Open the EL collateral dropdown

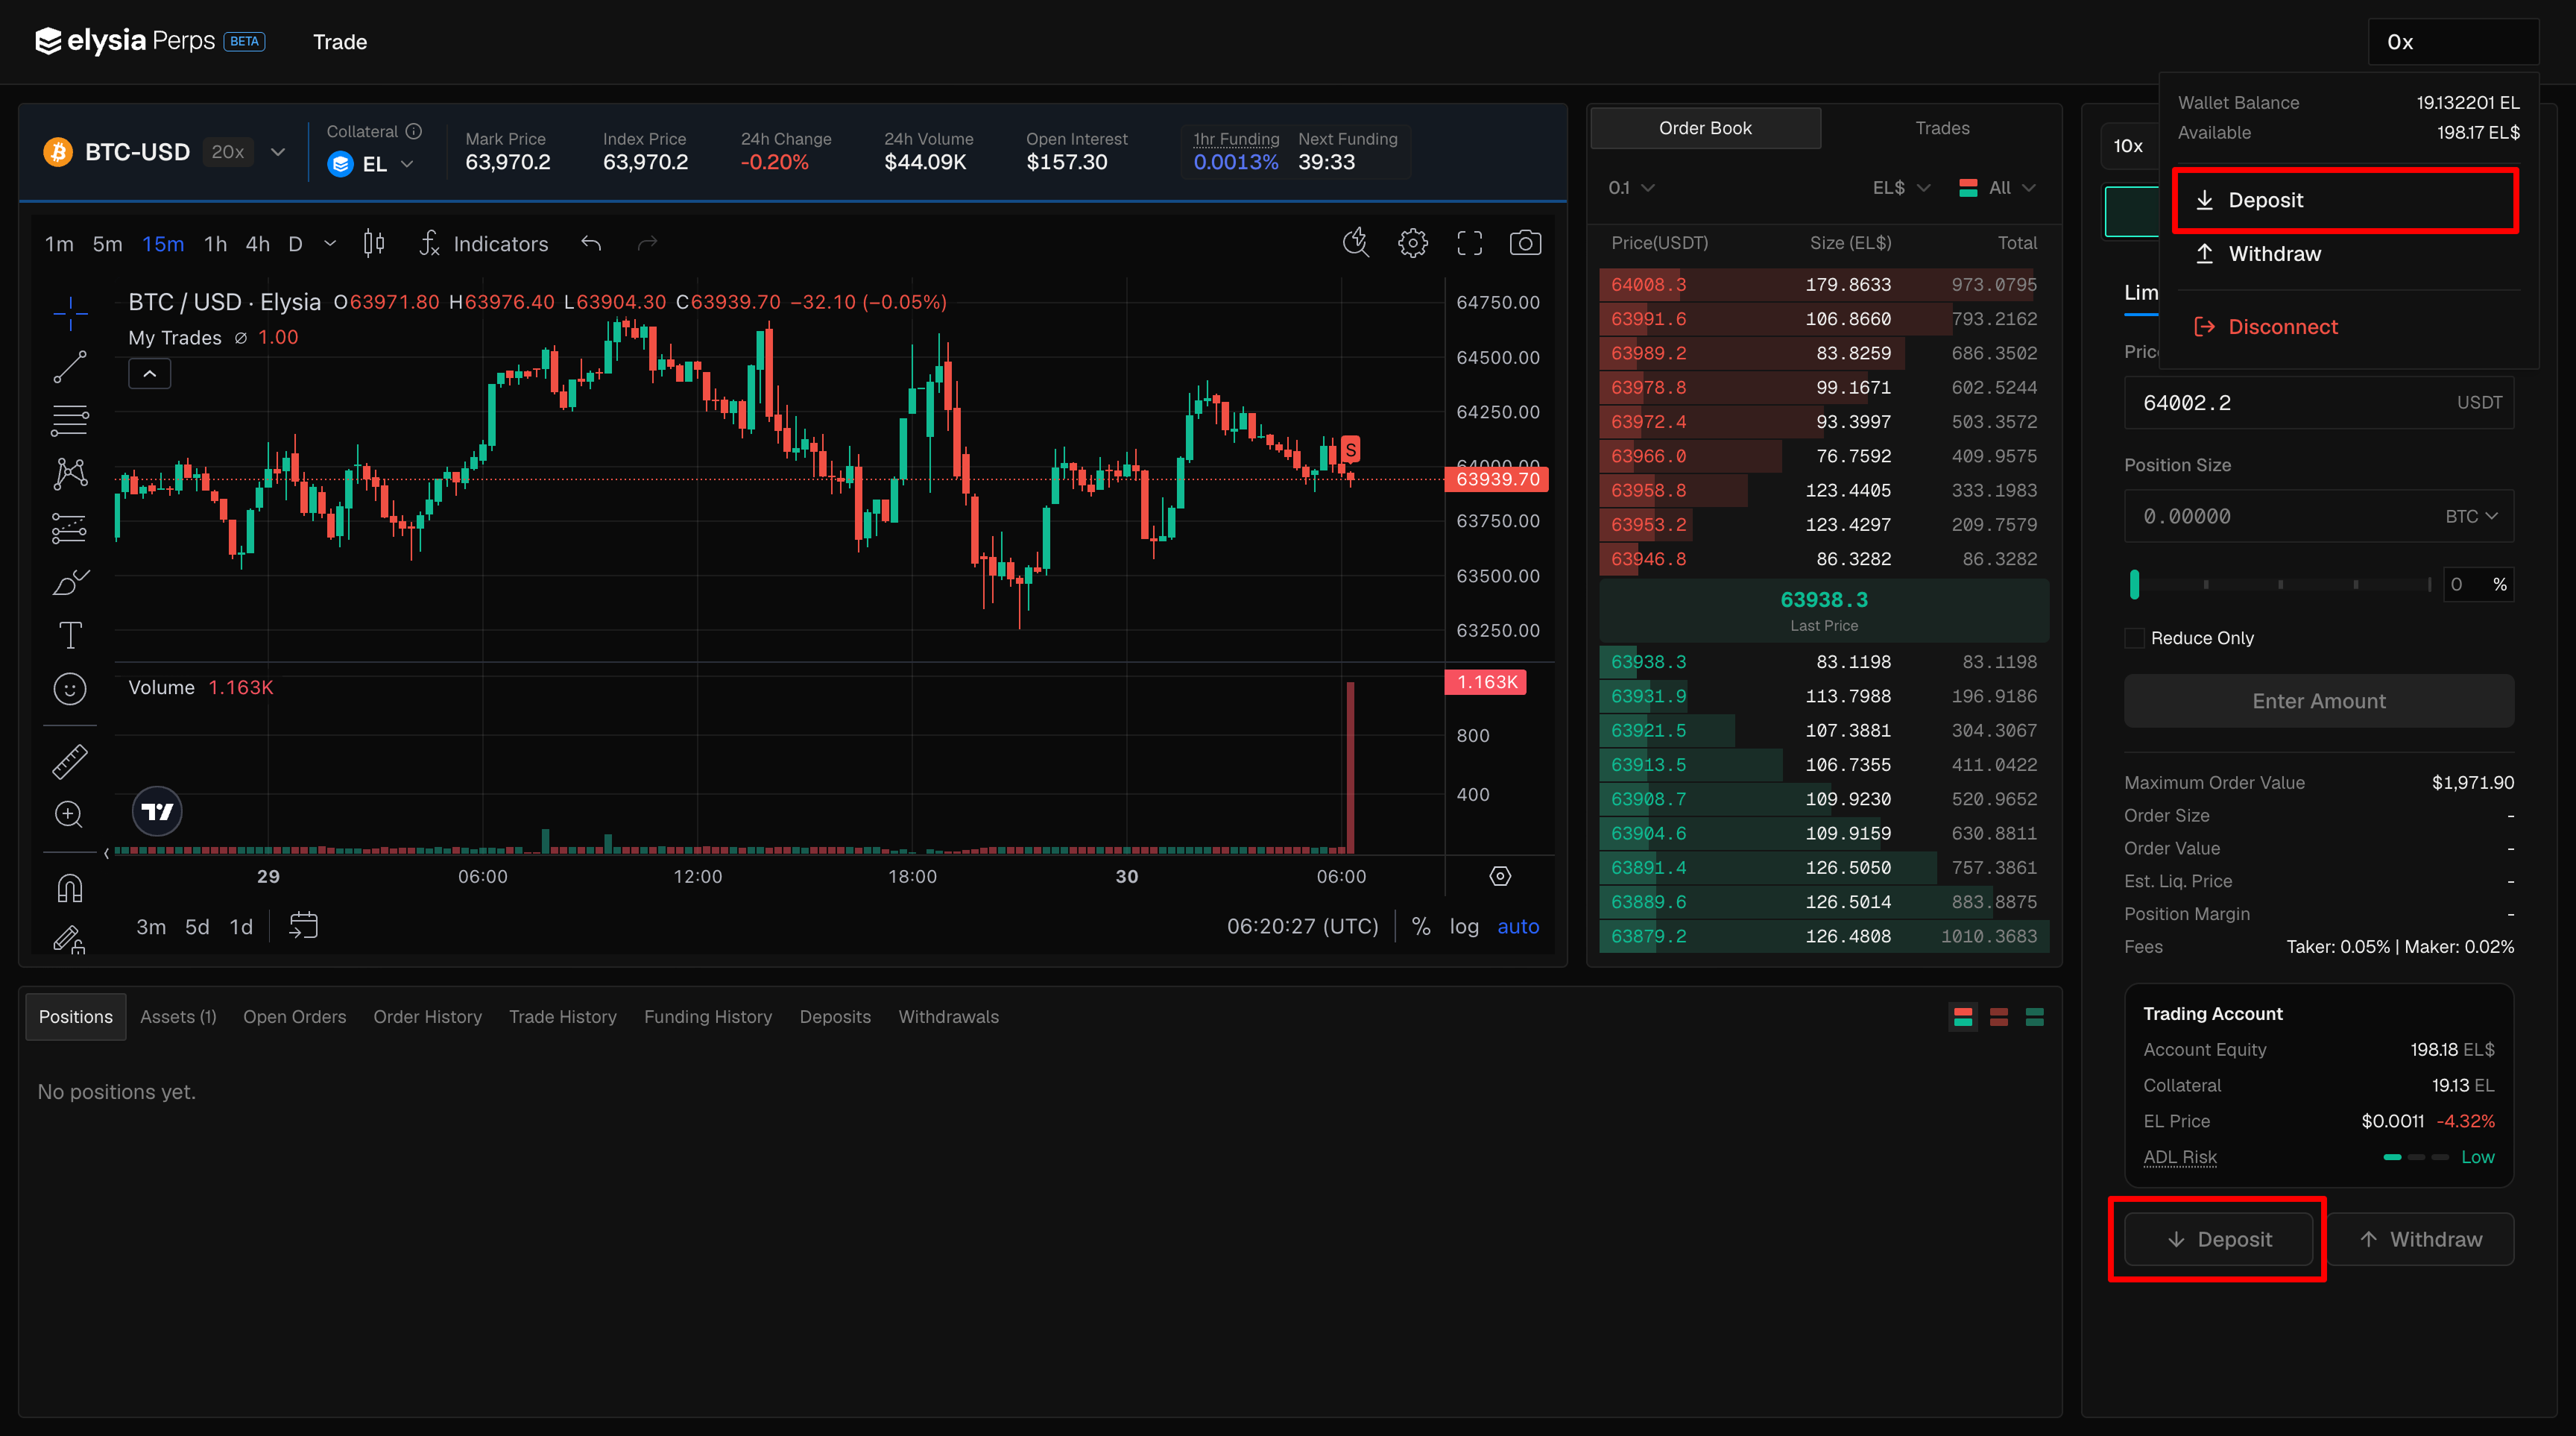point(370,164)
